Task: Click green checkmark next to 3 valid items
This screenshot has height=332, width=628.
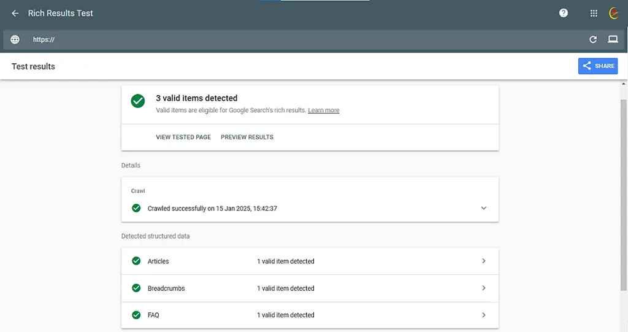Action: (138, 101)
